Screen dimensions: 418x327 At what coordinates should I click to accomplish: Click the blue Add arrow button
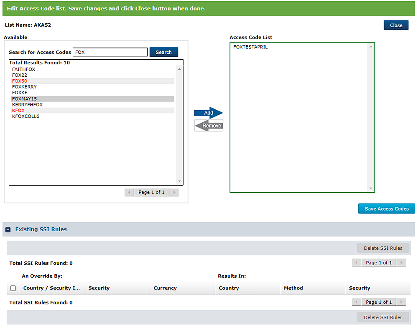[x=208, y=113]
